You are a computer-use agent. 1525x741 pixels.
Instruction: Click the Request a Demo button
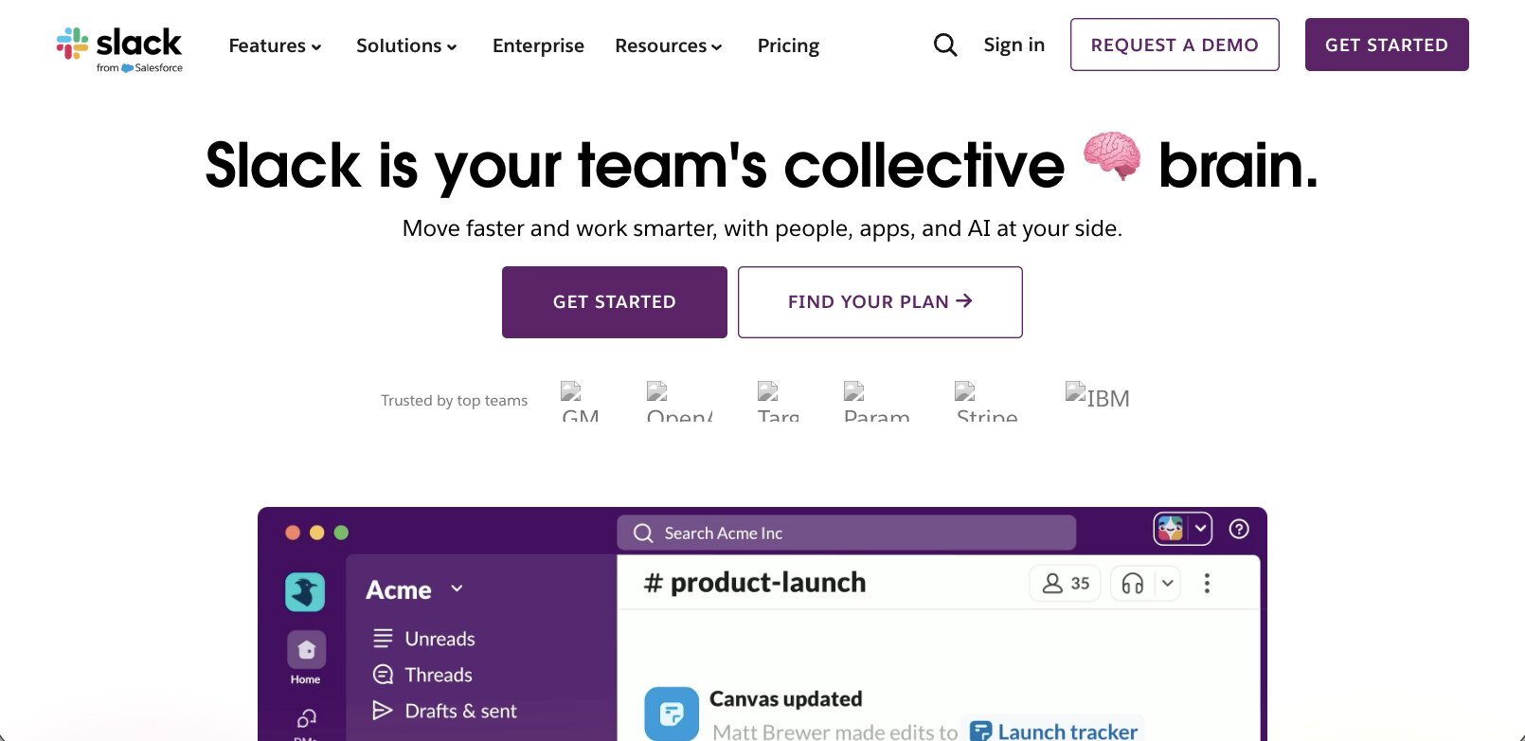click(x=1175, y=45)
